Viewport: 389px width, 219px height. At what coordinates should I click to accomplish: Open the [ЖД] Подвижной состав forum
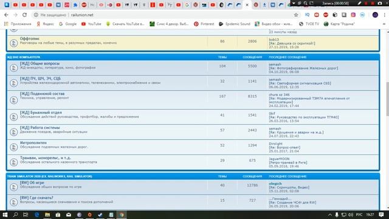42,94
